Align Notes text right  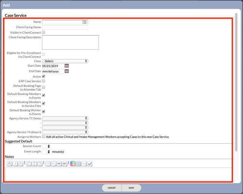coord(40,164)
